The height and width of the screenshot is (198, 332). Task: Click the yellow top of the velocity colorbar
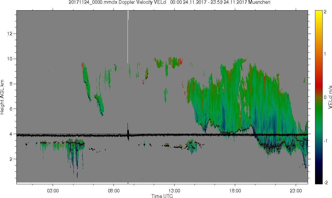319,13
